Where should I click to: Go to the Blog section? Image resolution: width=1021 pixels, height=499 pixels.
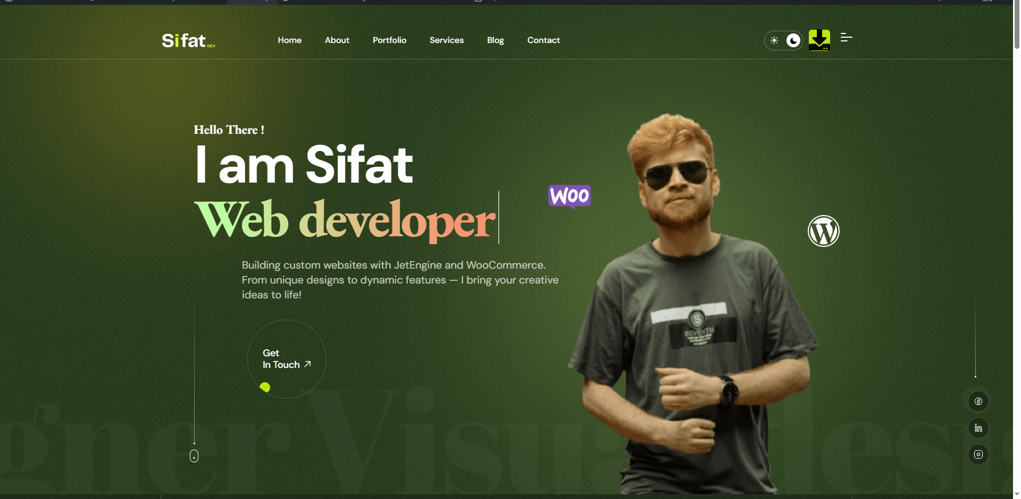click(x=495, y=40)
